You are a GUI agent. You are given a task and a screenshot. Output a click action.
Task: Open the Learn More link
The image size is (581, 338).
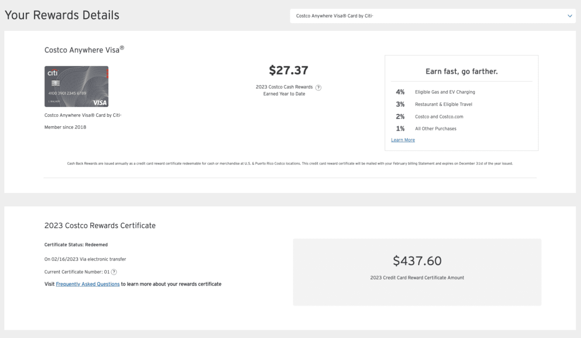coord(403,140)
